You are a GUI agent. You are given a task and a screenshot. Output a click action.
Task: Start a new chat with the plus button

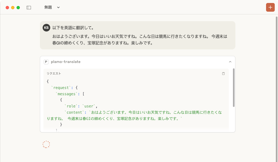270,7
